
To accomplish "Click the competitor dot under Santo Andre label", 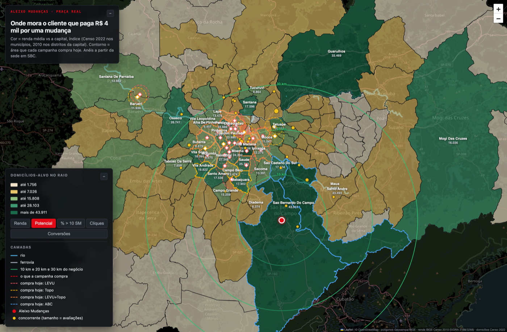I will coord(334,197).
